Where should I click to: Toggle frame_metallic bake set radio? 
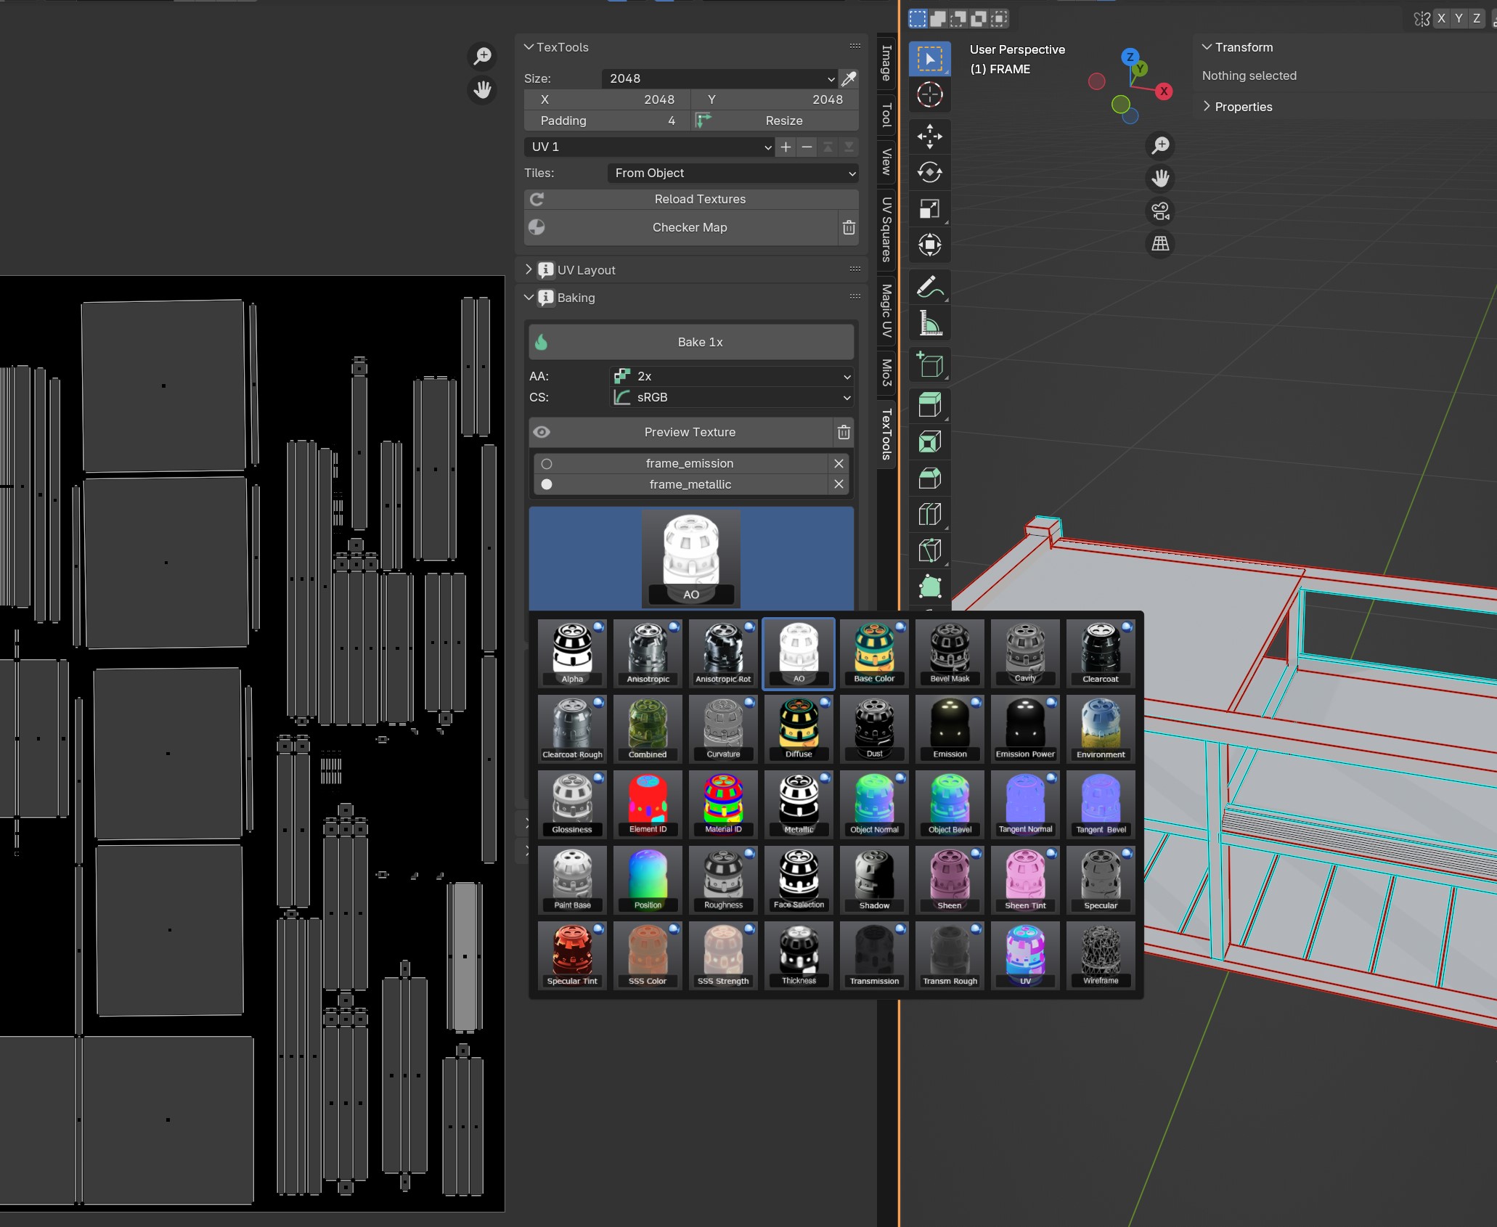547,484
